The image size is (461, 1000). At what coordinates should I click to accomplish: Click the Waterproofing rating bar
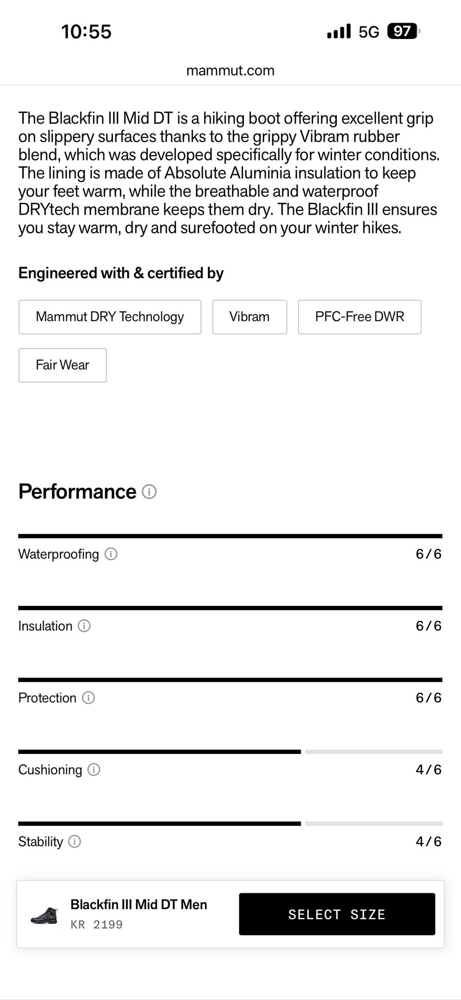[230, 536]
